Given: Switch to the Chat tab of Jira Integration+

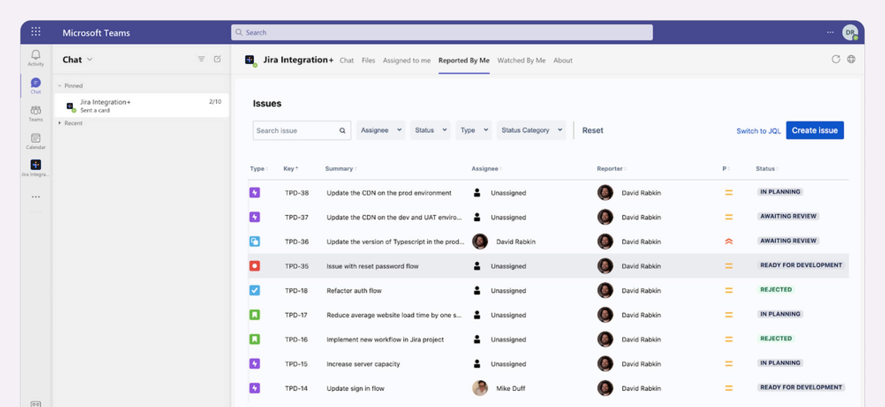Looking at the screenshot, I should click(x=346, y=61).
